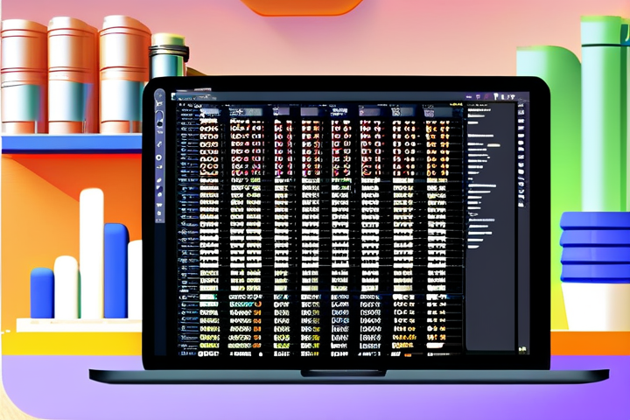The width and height of the screenshot is (630, 420).
Task: Select the file tab at the window's top-left
Action: tap(184, 94)
